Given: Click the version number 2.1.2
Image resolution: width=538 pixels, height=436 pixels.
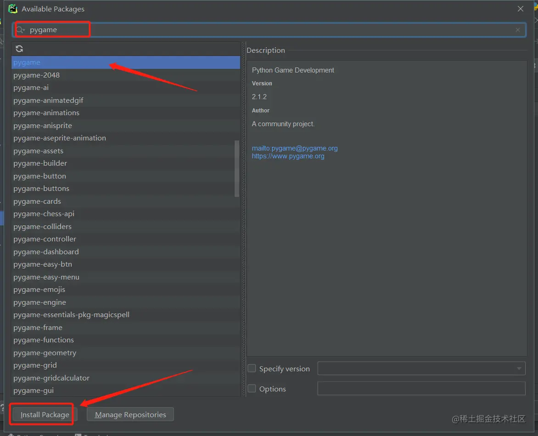Looking at the screenshot, I should pyautogui.click(x=259, y=97).
